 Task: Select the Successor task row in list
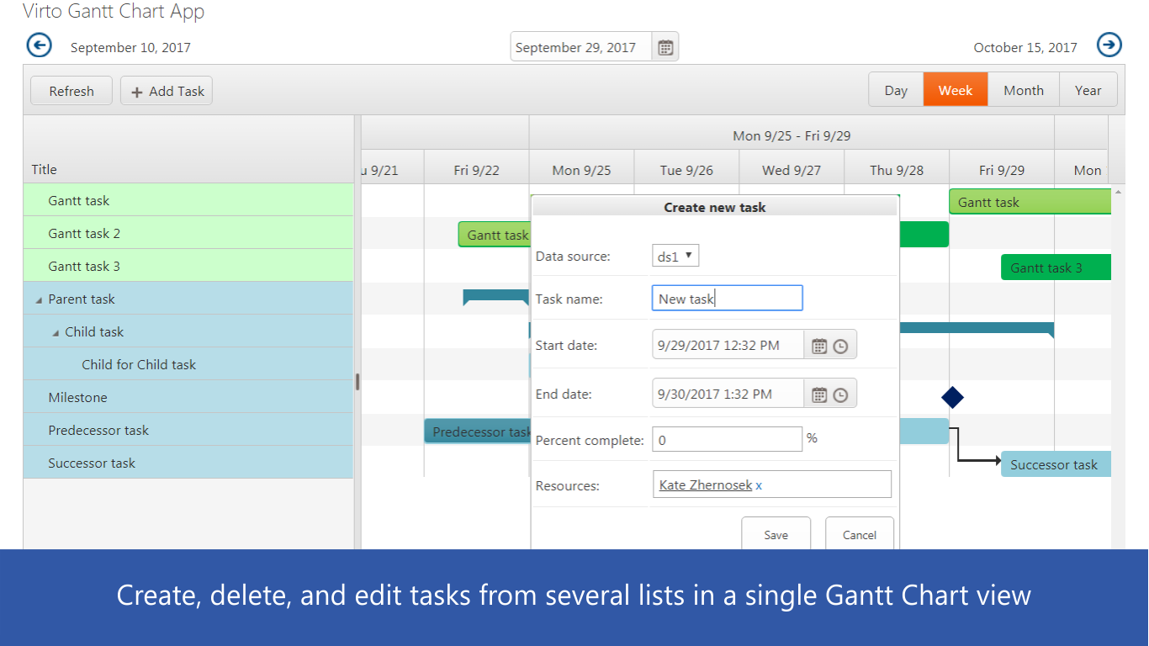click(x=188, y=463)
